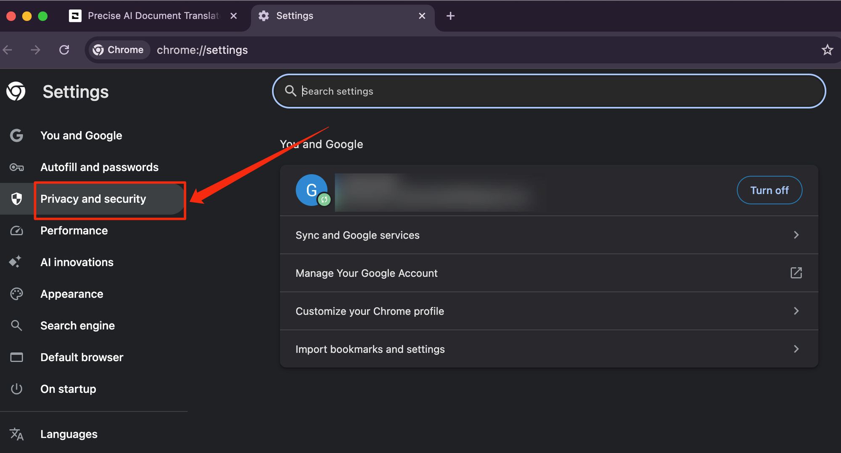This screenshot has width=841, height=453.
Task: Click the Privacy and security shield icon
Action: coord(16,199)
